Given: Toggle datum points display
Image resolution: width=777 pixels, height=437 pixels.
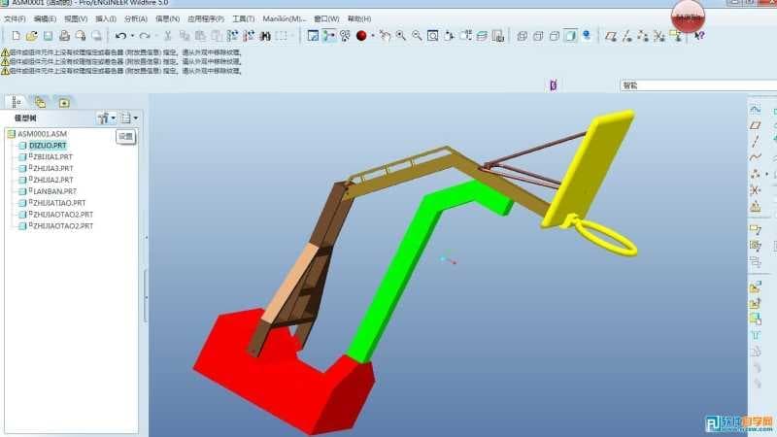Looking at the screenshot, I should (643, 36).
